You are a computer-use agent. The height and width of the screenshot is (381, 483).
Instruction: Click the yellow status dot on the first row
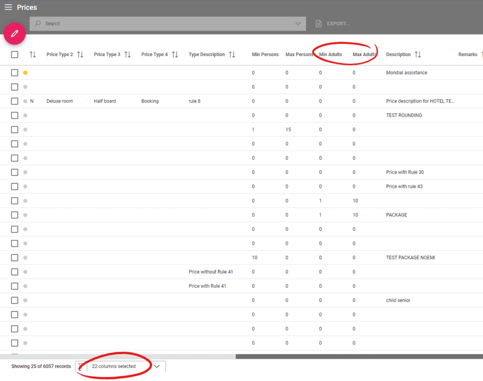click(25, 72)
